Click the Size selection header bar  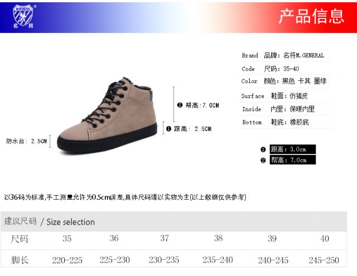[173, 221]
